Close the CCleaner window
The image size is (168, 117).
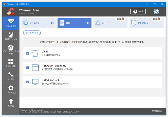coord(162,4)
